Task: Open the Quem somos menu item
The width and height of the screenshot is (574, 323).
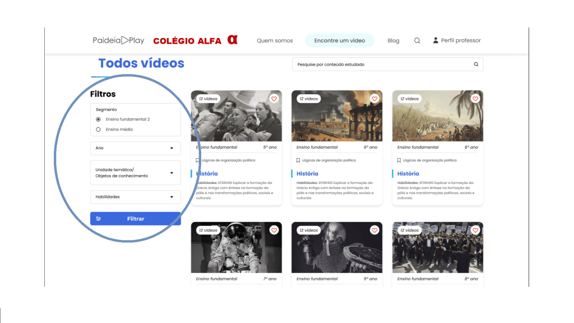Action: pyautogui.click(x=275, y=40)
